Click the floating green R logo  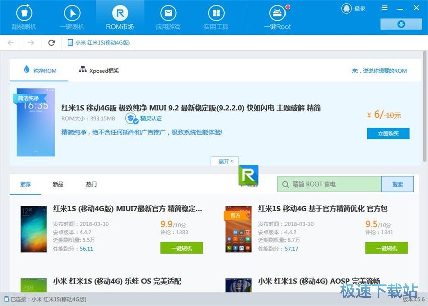(x=248, y=175)
